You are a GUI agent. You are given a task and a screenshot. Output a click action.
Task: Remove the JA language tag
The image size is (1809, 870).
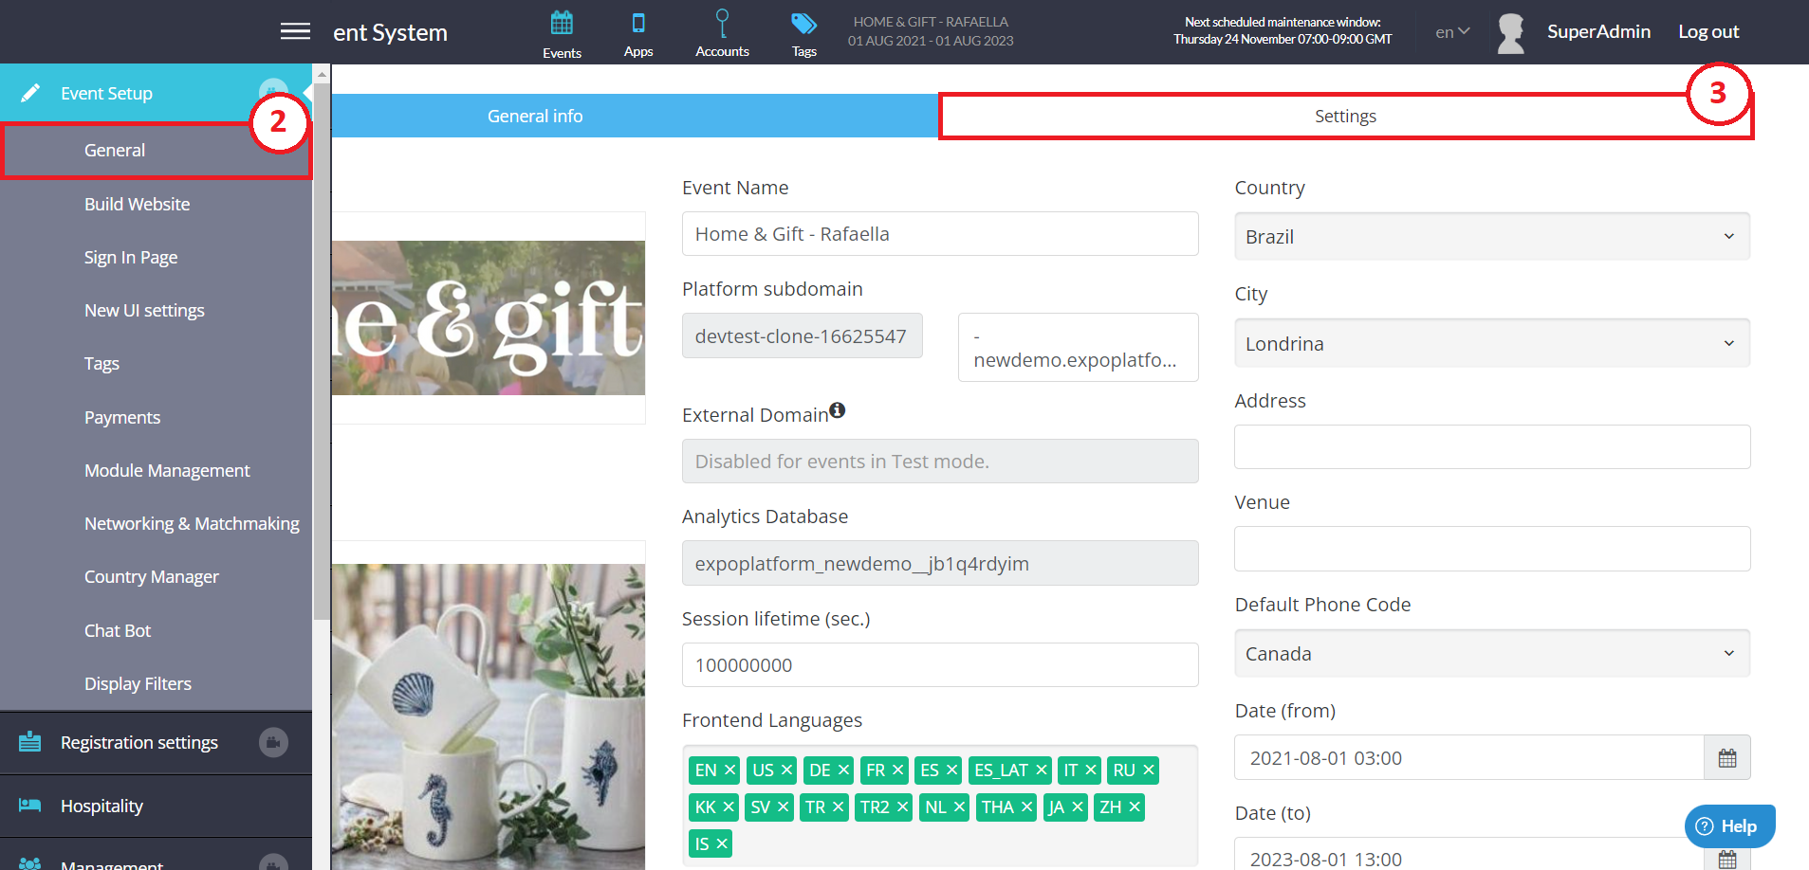pos(1077,807)
